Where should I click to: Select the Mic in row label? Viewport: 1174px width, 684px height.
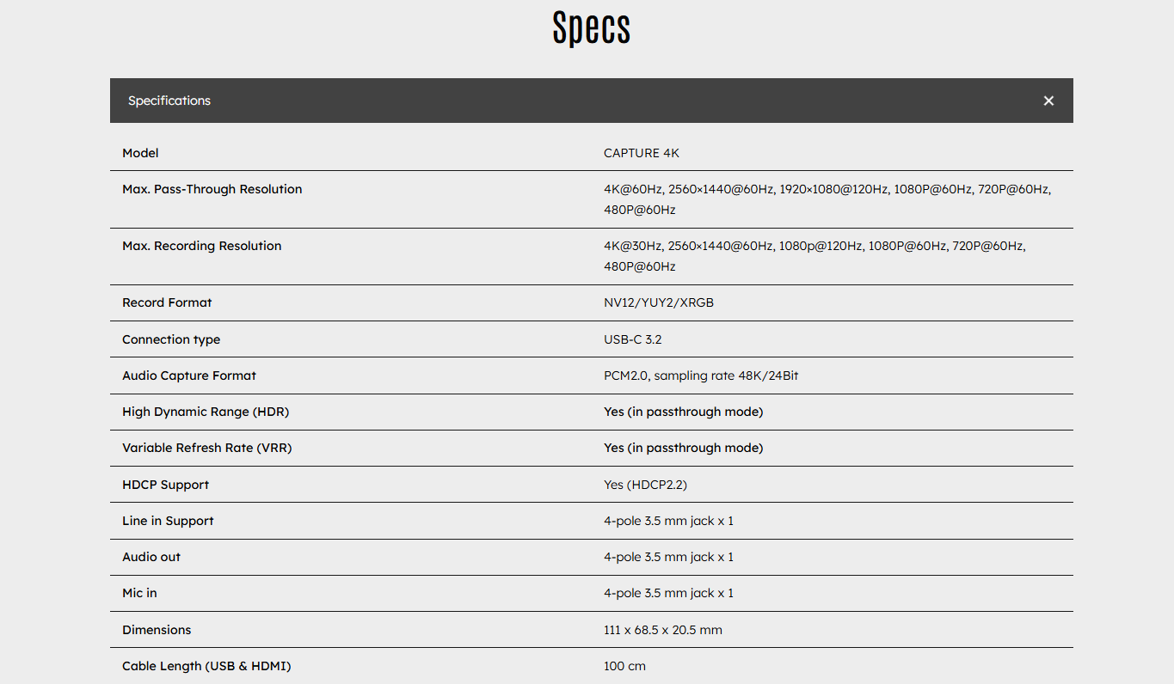(x=139, y=593)
